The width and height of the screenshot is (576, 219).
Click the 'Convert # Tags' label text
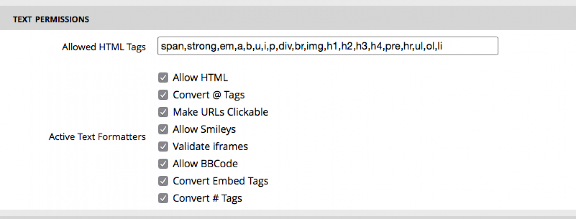point(207,198)
